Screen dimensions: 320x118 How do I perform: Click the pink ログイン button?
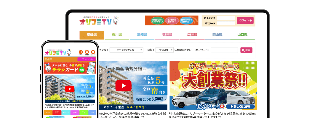[245, 21]
